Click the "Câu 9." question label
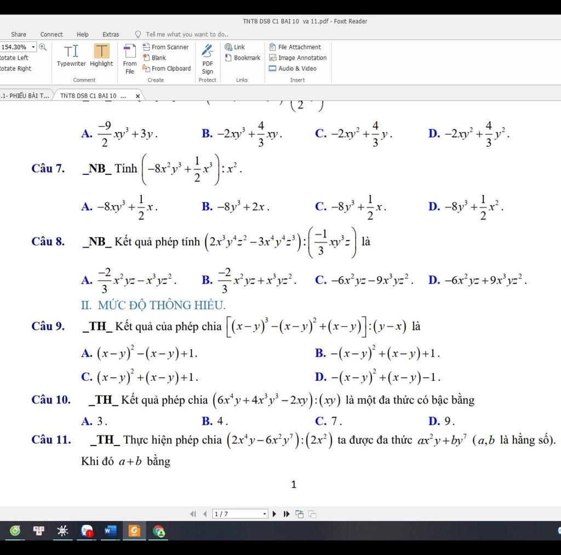Screen dimensions: 561x555 point(48,326)
